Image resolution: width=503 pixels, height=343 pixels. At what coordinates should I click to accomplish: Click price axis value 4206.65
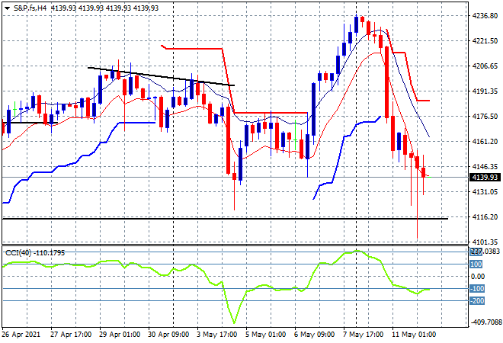(x=485, y=66)
